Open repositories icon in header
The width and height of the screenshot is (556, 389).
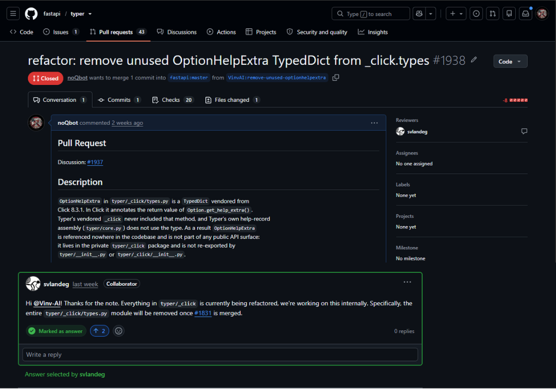point(509,14)
